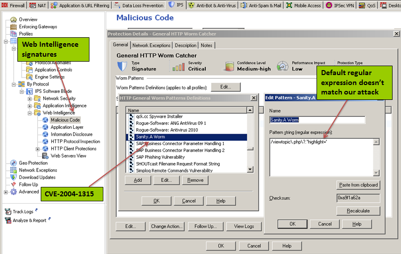Switch to the Network Exceptions tab
The width and height of the screenshot is (401, 254).
coord(151,45)
